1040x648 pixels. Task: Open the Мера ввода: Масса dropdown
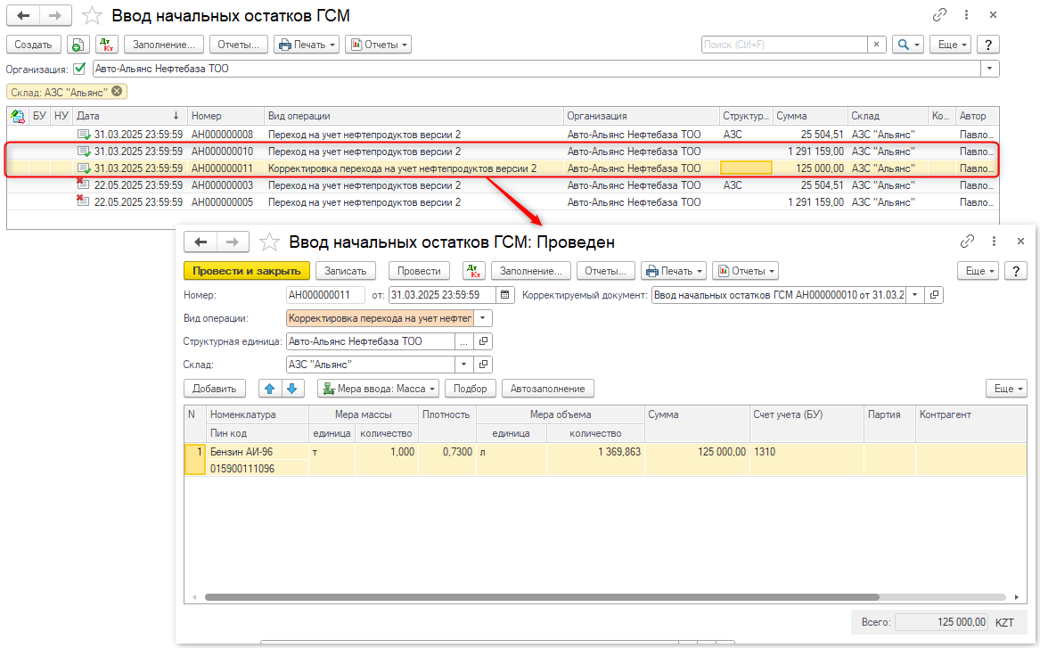(379, 389)
